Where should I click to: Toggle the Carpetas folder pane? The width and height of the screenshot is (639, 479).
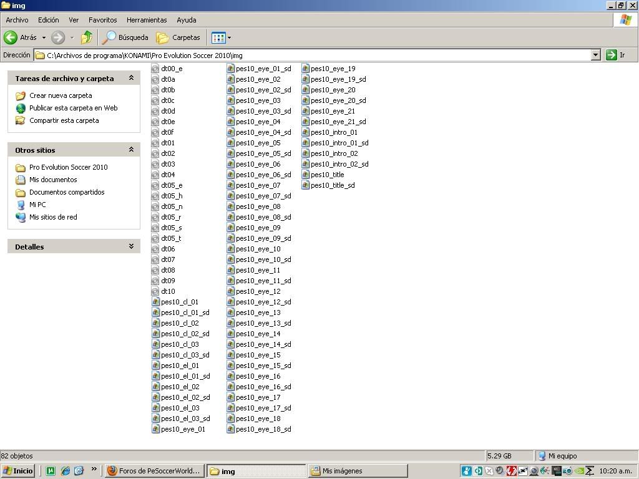click(178, 37)
